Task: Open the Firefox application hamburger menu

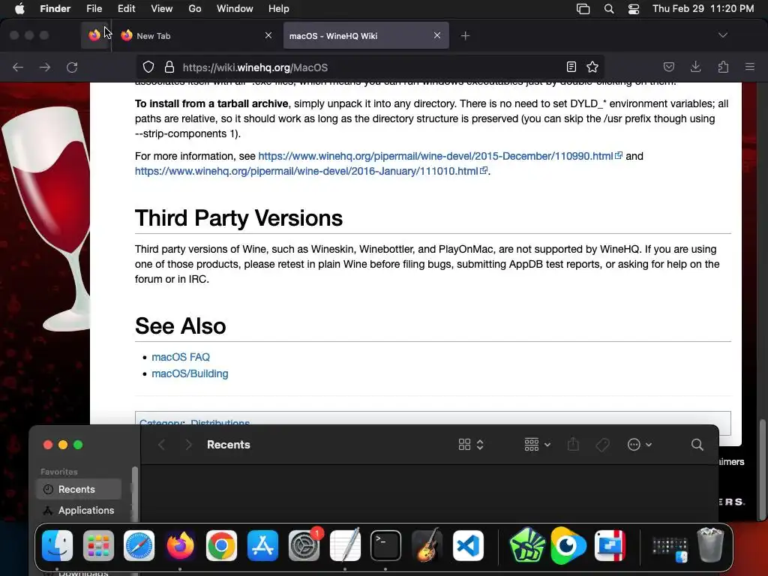Action: pos(750,67)
